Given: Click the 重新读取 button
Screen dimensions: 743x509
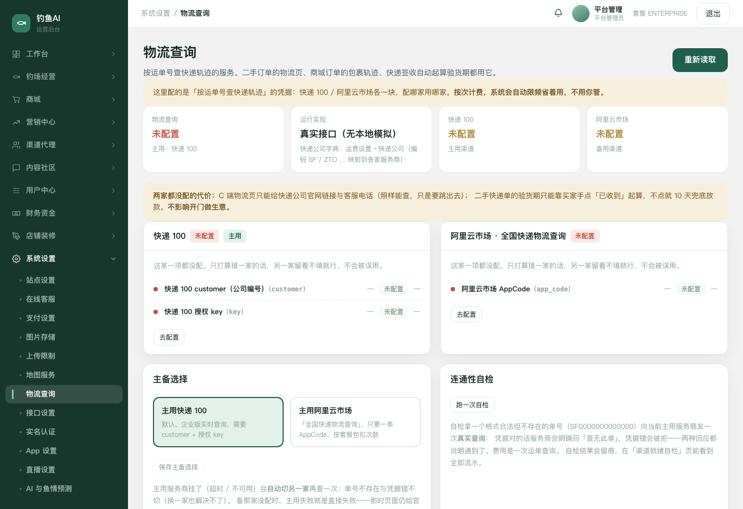Looking at the screenshot, I should pyautogui.click(x=700, y=60).
